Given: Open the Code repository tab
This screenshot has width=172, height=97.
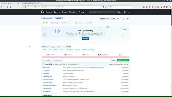Looking at the screenshot, I should click(x=45, y=23).
